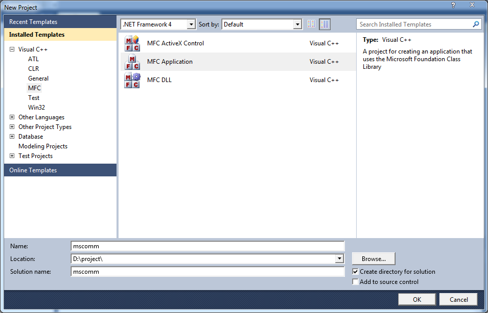Click the Visual C++ tree label

point(33,49)
